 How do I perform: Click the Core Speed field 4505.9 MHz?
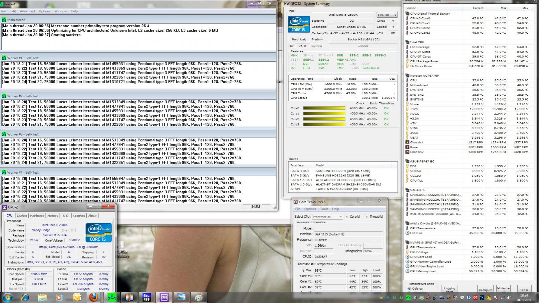pyautogui.click(x=39, y=274)
